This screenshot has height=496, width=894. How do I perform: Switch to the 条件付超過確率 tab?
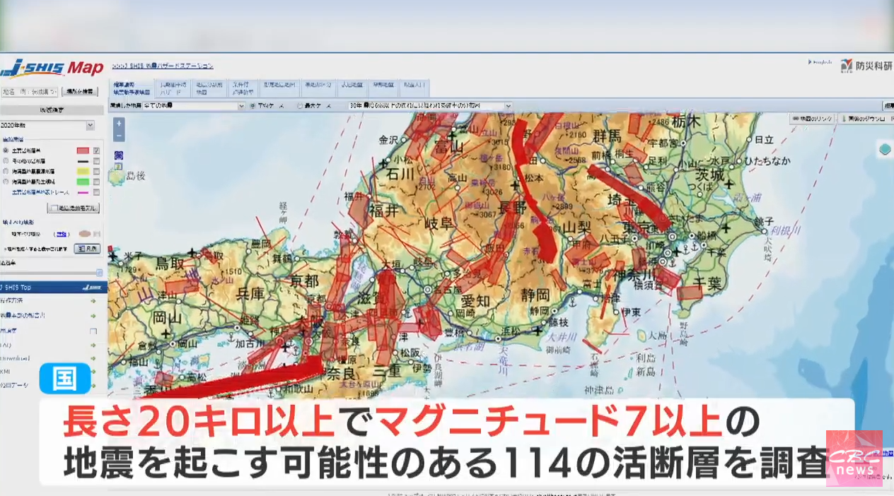point(242,88)
